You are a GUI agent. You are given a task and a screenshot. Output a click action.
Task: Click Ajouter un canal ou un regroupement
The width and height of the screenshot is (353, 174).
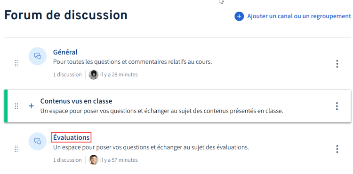(x=299, y=16)
